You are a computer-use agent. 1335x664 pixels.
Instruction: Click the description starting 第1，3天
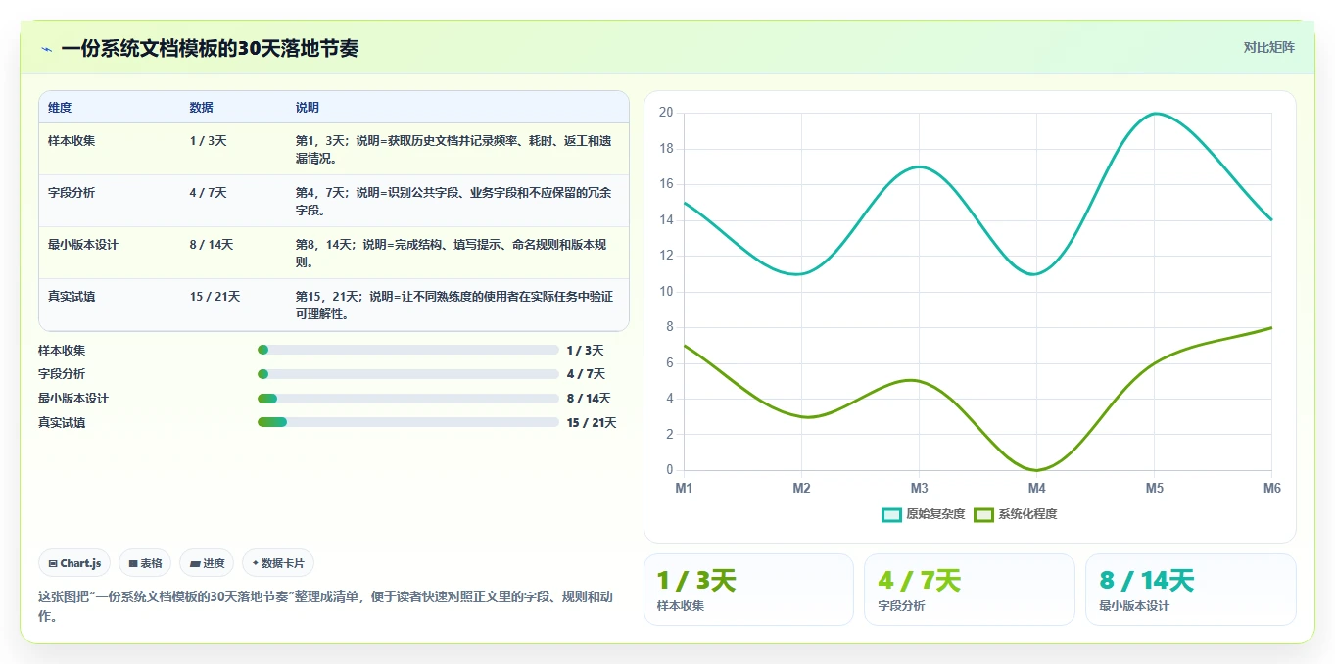point(454,149)
